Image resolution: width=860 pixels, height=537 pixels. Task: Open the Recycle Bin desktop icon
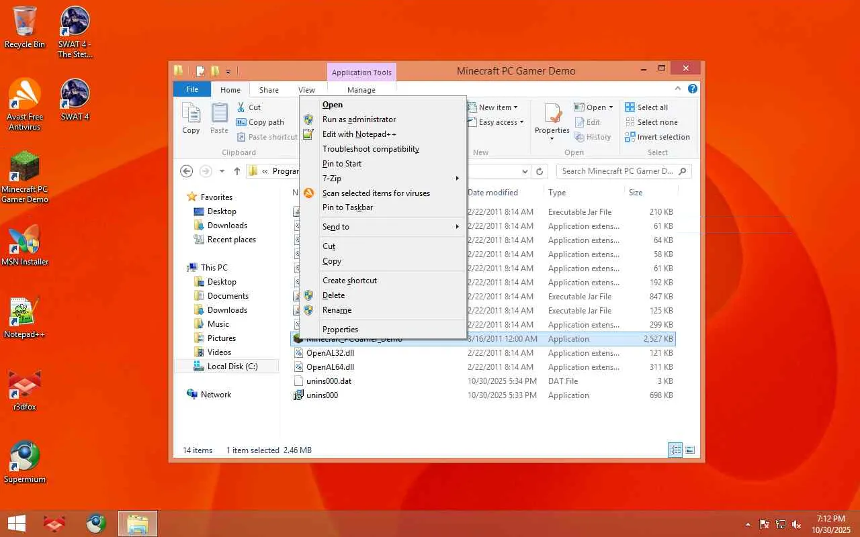coord(25,27)
